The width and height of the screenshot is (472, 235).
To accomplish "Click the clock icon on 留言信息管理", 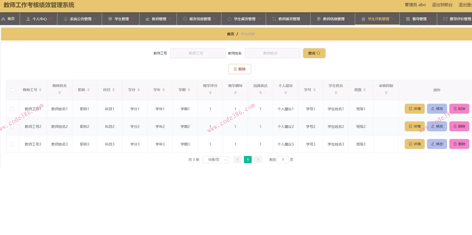I will [185, 18].
